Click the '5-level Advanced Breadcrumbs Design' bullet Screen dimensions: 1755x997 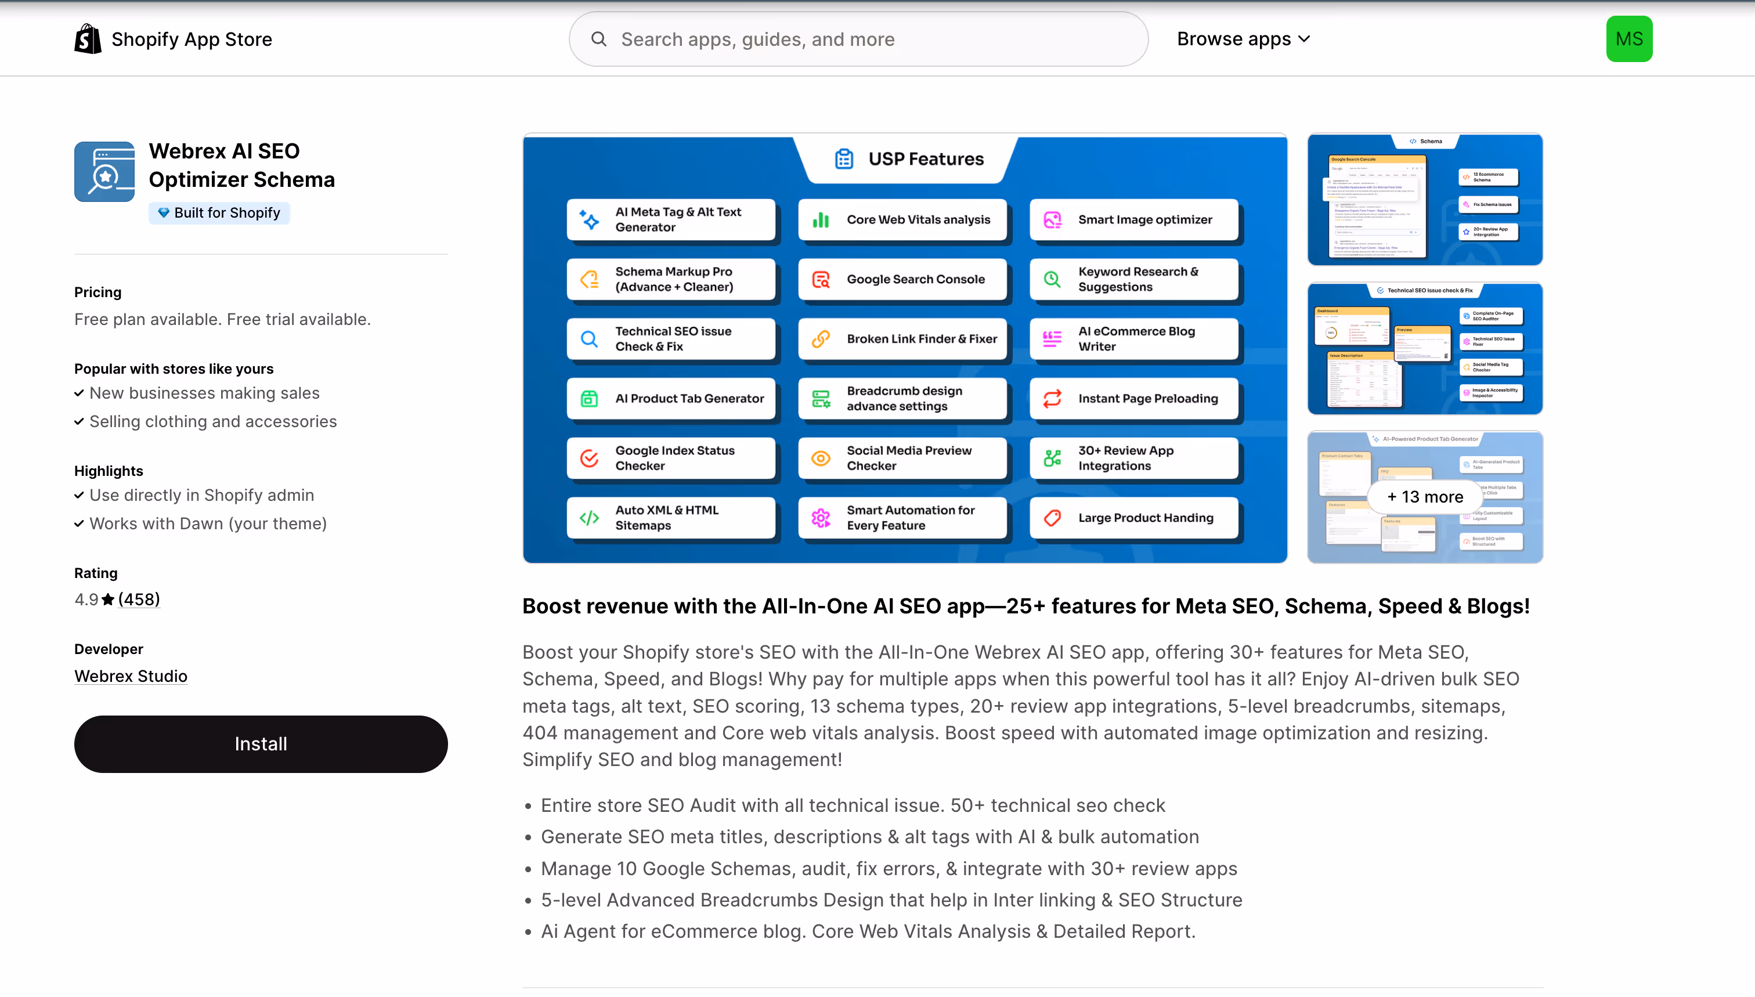tap(891, 901)
